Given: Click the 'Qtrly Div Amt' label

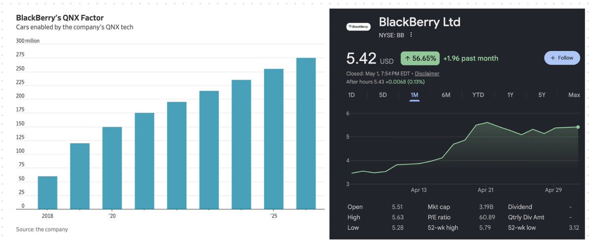Looking at the screenshot, I should [x=527, y=217].
